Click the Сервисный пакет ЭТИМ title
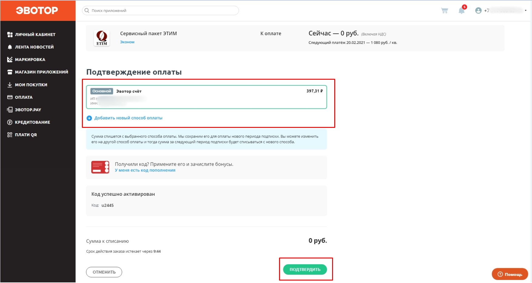Image resolution: width=532 pixels, height=283 pixels. click(148, 34)
